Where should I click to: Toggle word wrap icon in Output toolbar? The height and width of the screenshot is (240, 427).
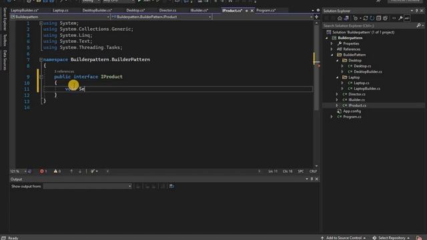click(x=171, y=186)
